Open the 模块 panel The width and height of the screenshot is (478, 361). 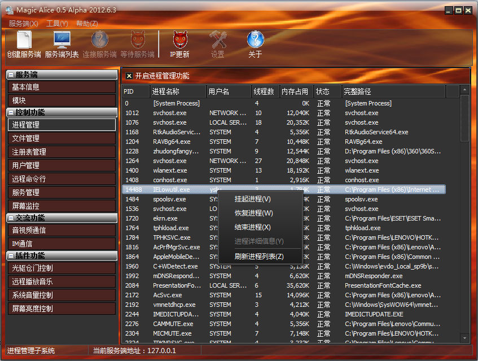[62, 100]
